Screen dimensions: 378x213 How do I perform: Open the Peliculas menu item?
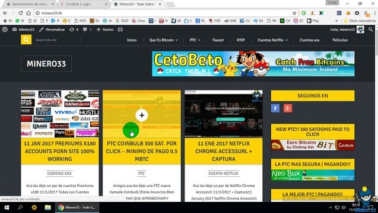point(340,40)
